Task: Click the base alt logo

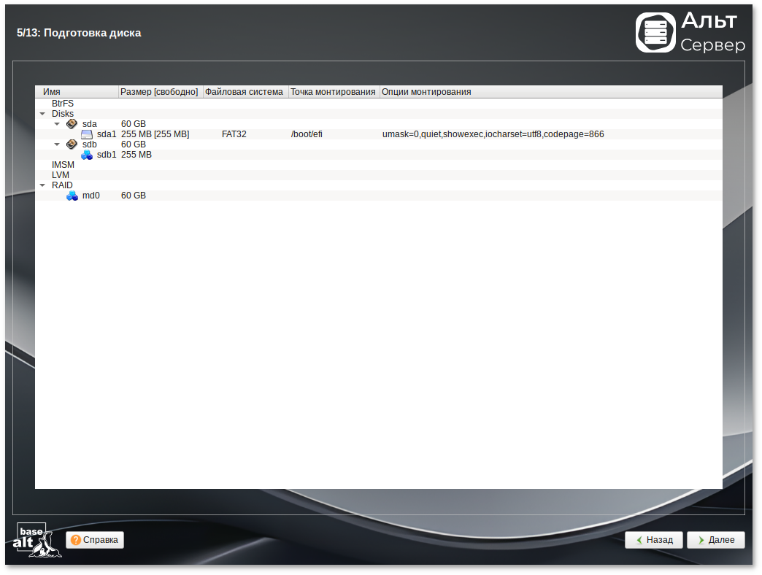Action: point(37,540)
